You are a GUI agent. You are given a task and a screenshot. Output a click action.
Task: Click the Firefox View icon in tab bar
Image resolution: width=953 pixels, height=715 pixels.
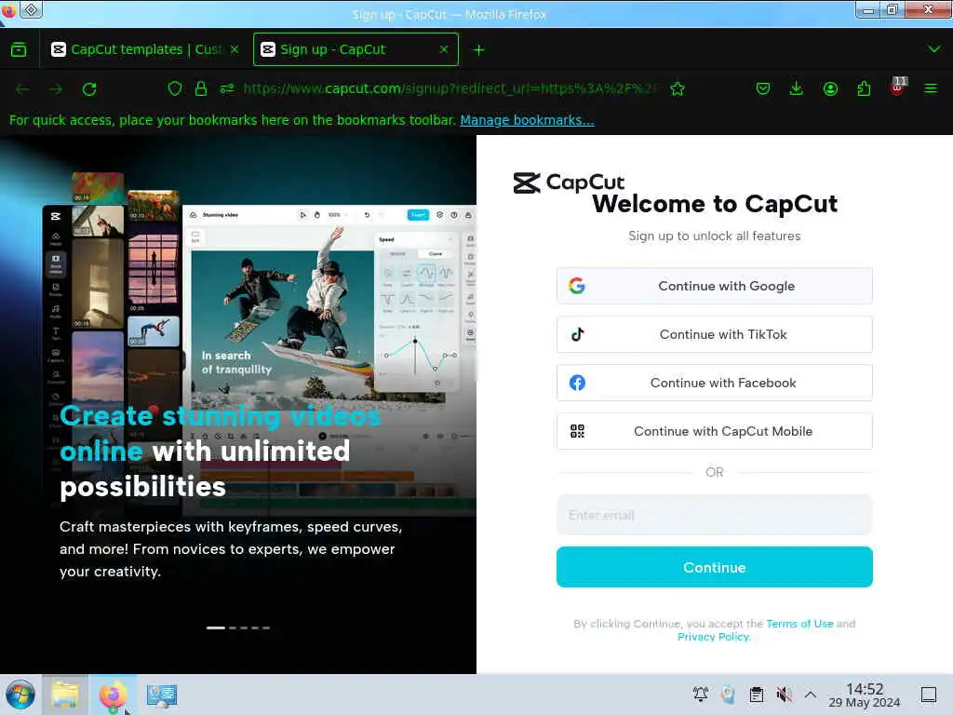(x=19, y=50)
